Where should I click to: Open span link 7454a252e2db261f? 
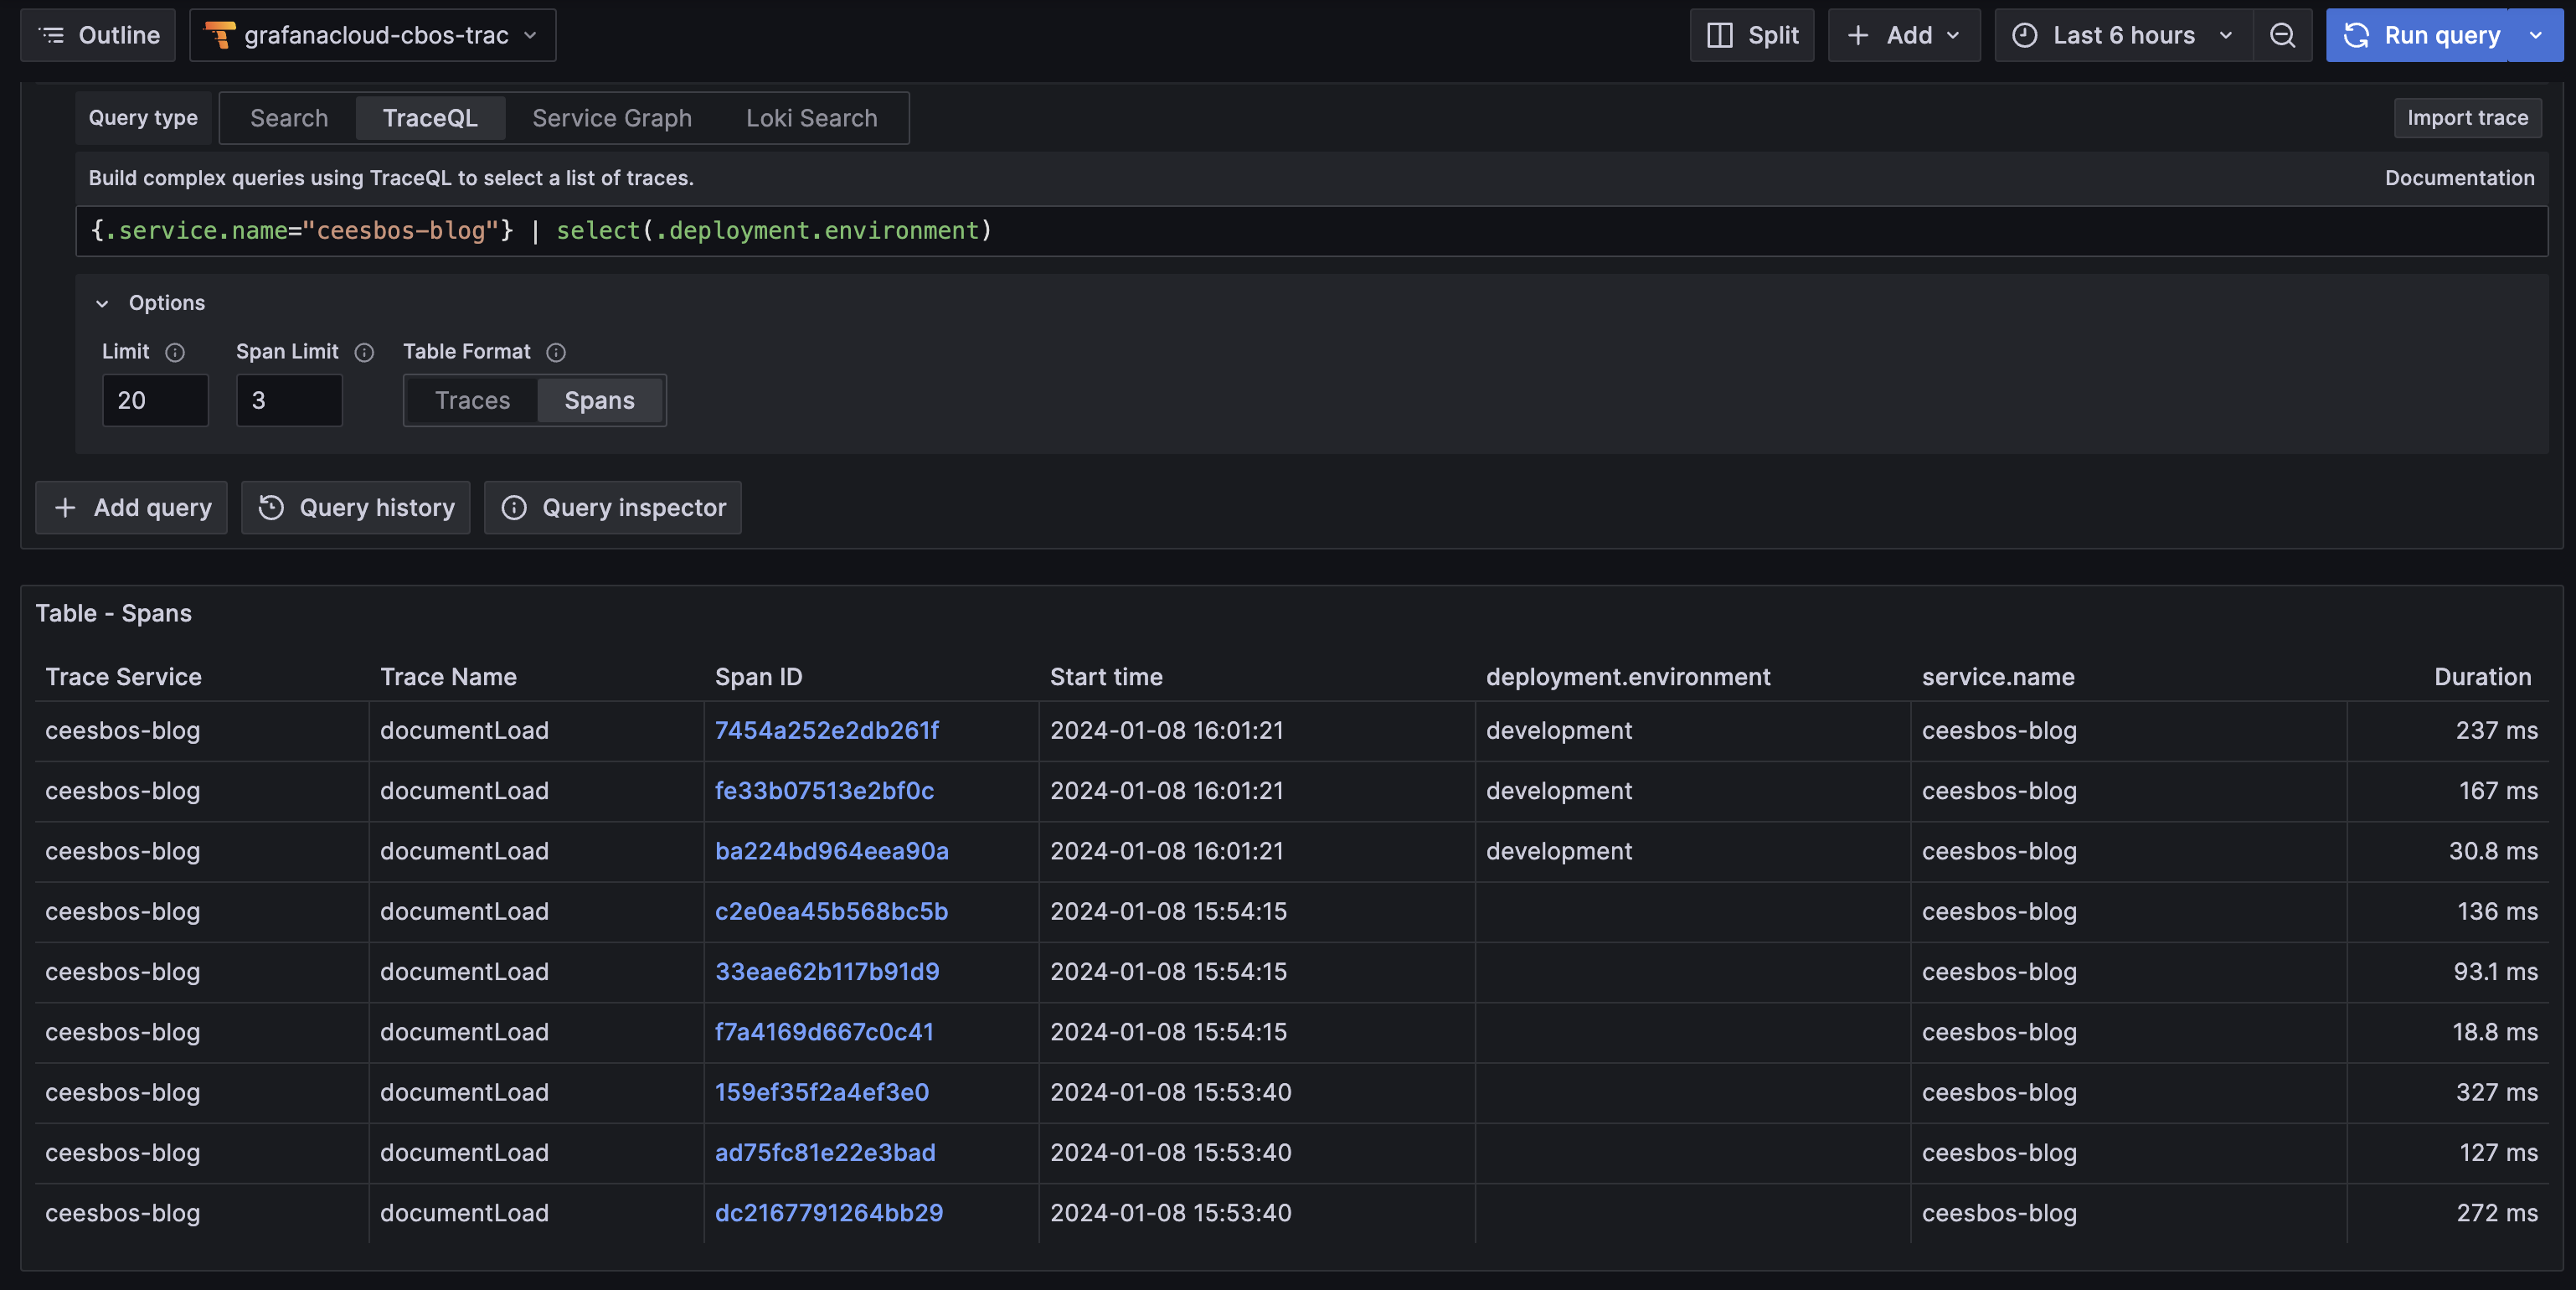[829, 730]
